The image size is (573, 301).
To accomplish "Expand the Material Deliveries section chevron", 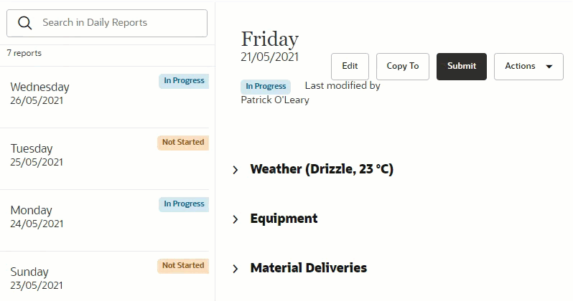I will click(236, 269).
